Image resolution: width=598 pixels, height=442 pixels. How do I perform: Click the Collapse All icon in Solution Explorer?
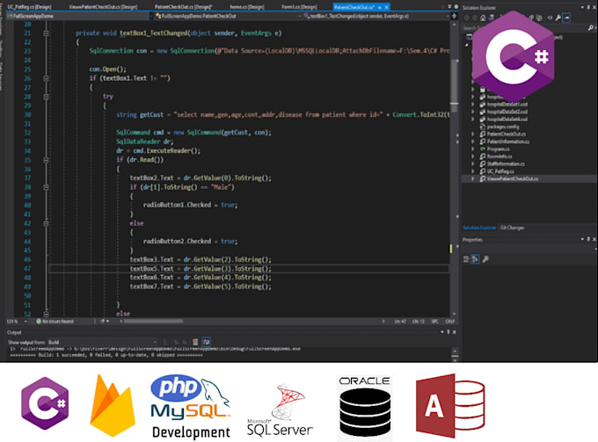[531, 18]
